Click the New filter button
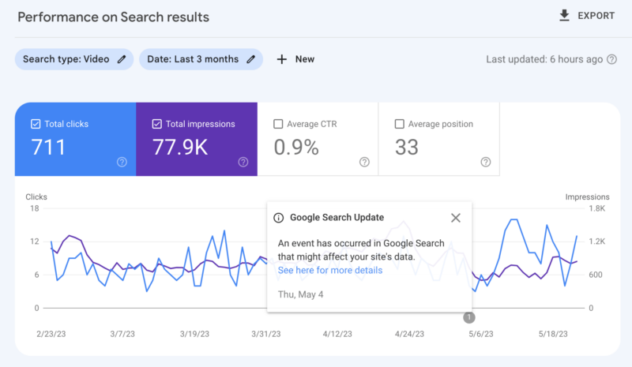632x367 pixels. tap(295, 59)
